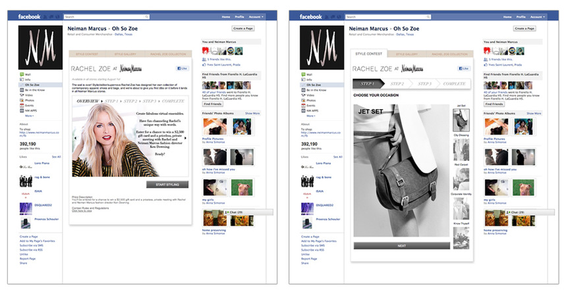Click Home in left Overview page header
This screenshot has height=305, width=568.
(x=225, y=17)
